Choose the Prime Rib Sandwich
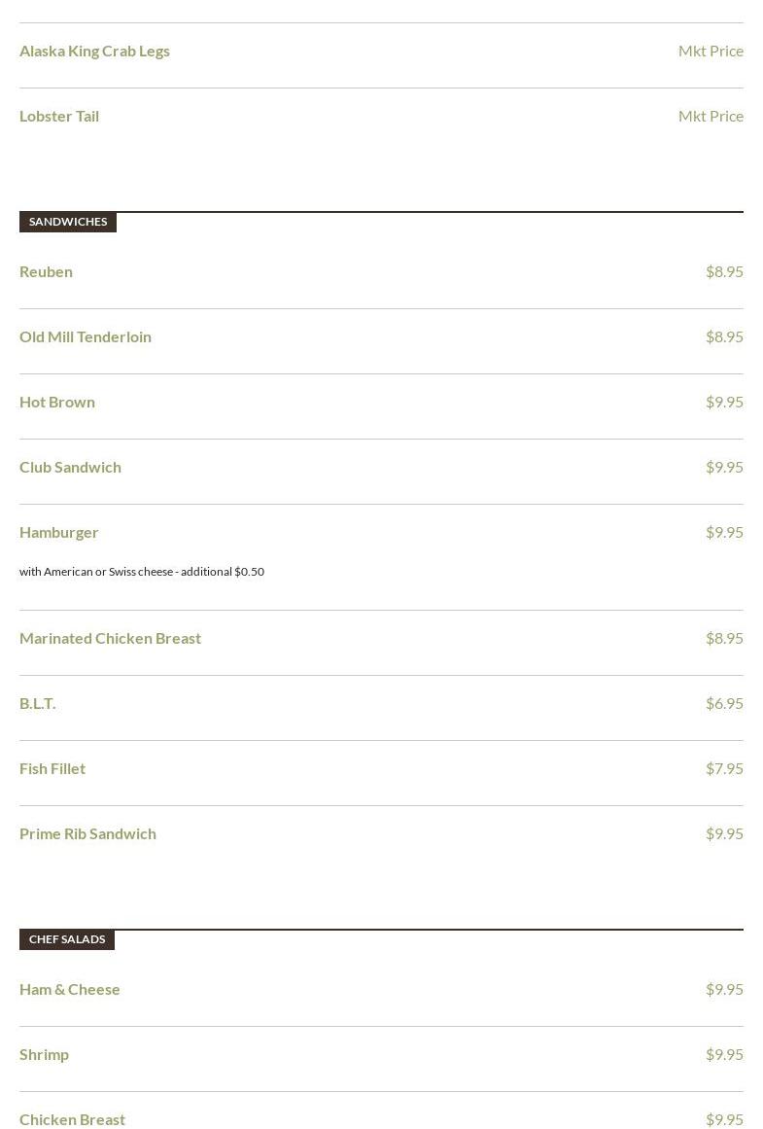Viewport: 763px width, 1129px height. (87, 833)
